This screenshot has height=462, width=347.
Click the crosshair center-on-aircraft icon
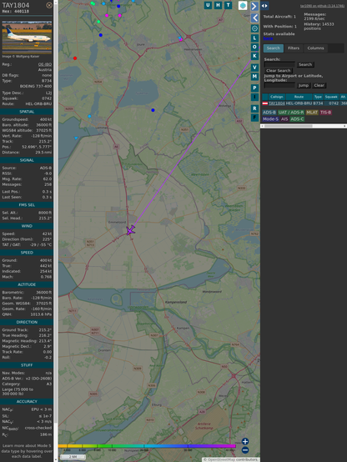(x=254, y=28)
